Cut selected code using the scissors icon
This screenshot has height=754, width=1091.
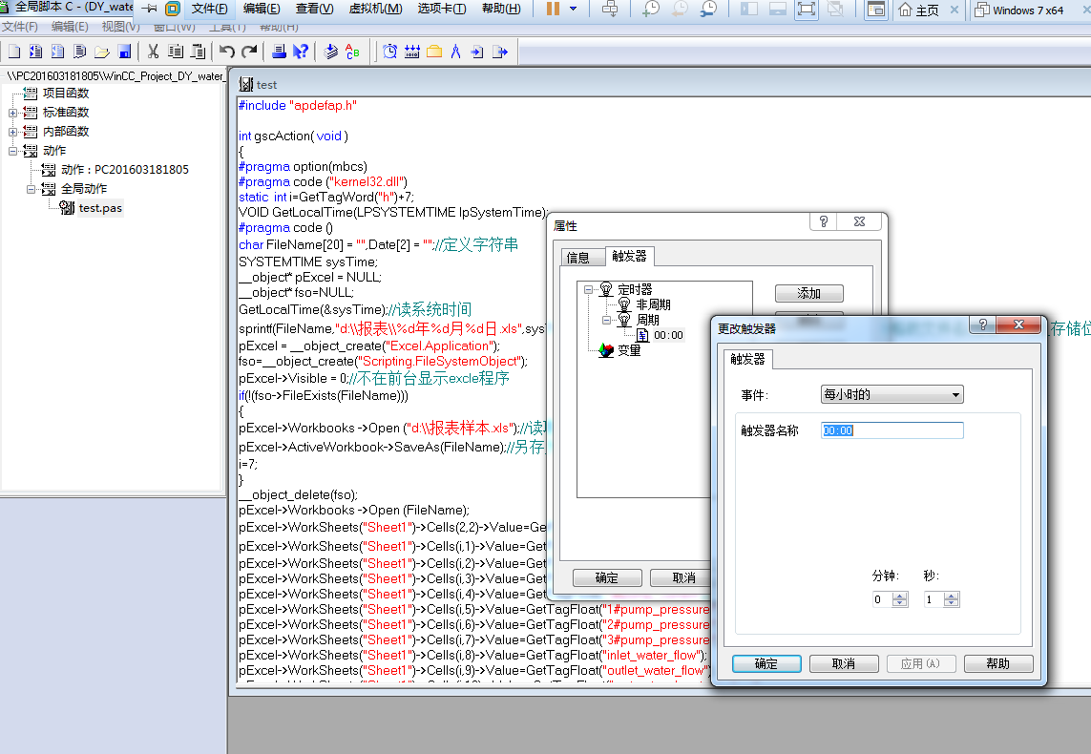point(153,51)
